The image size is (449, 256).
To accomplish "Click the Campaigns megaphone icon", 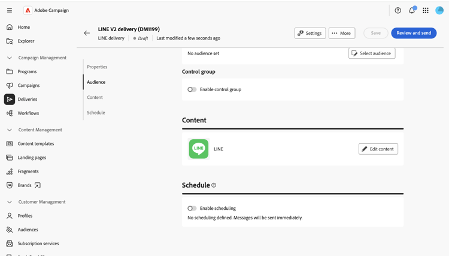I will click(x=10, y=85).
